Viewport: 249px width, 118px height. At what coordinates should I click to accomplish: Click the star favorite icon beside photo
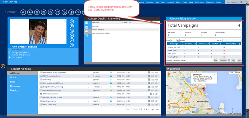[x=72, y=40]
